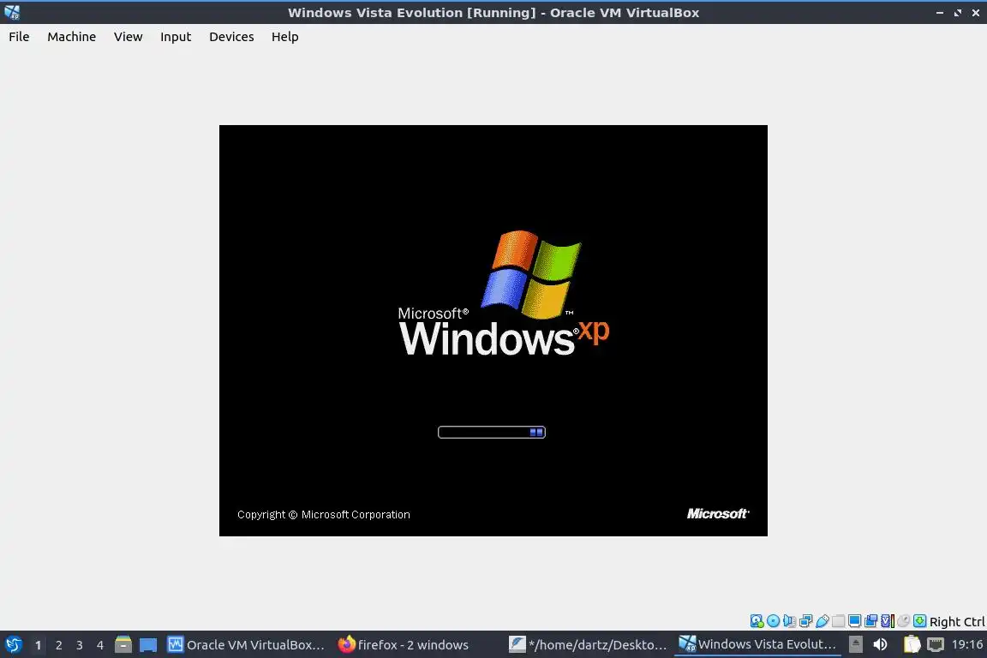
Task: Click the recording indicator status icon
Action: tap(871, 621)
